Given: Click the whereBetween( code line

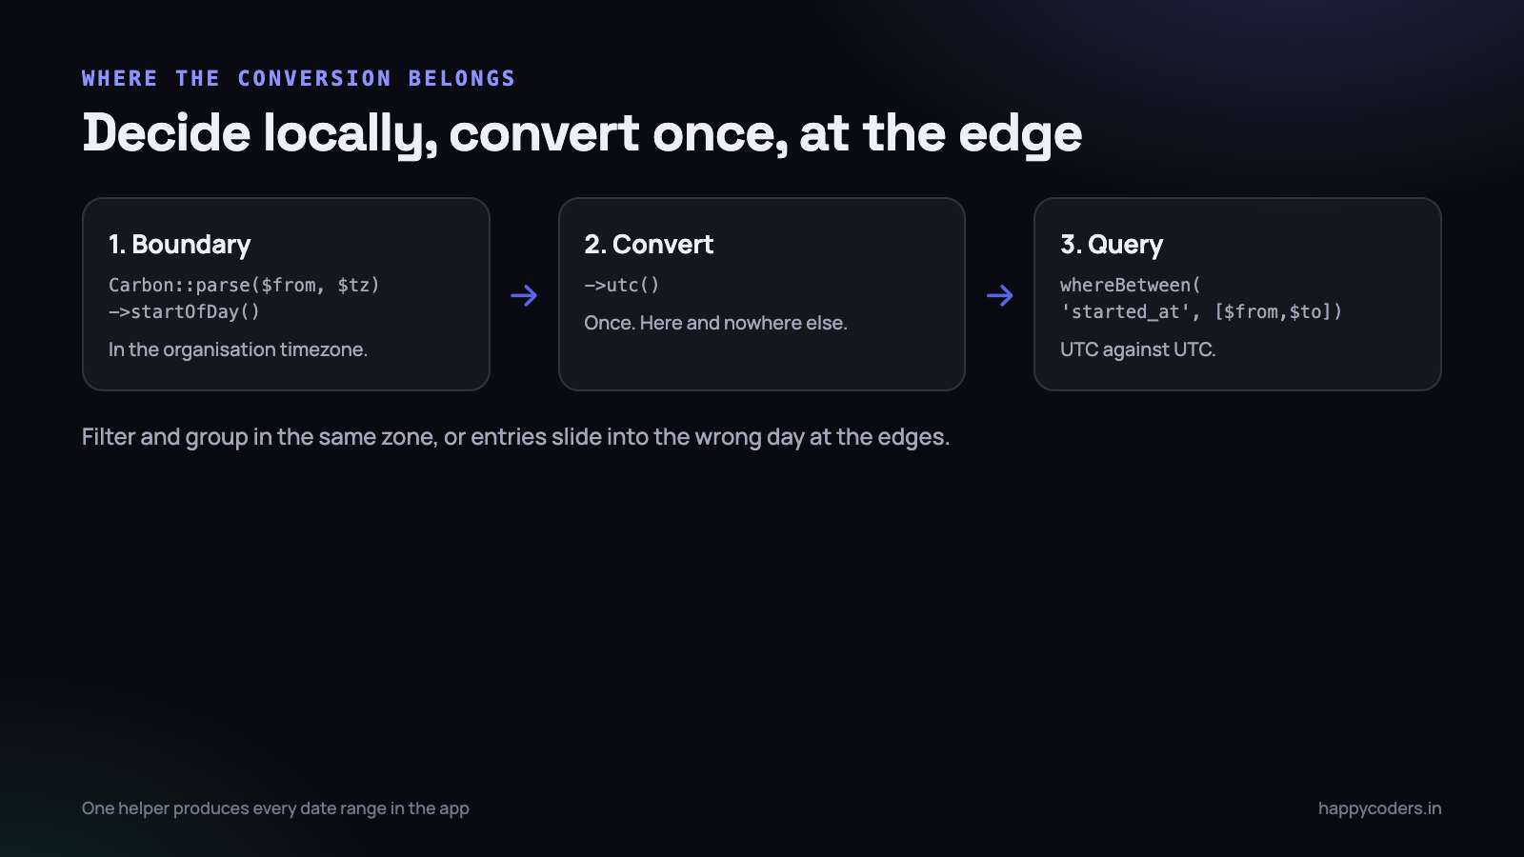Looking at the screenshot, I should click(x=1131, y=285).
